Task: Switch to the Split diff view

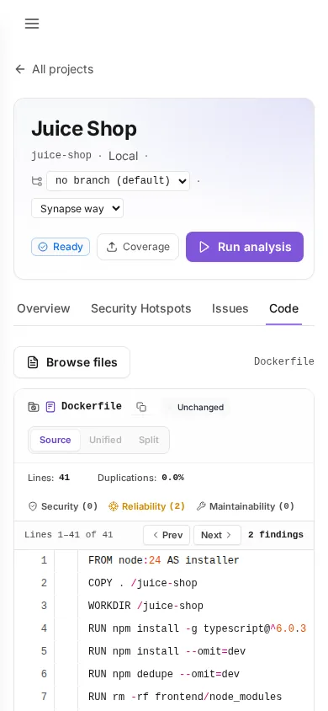Action: tap(149, 440)
